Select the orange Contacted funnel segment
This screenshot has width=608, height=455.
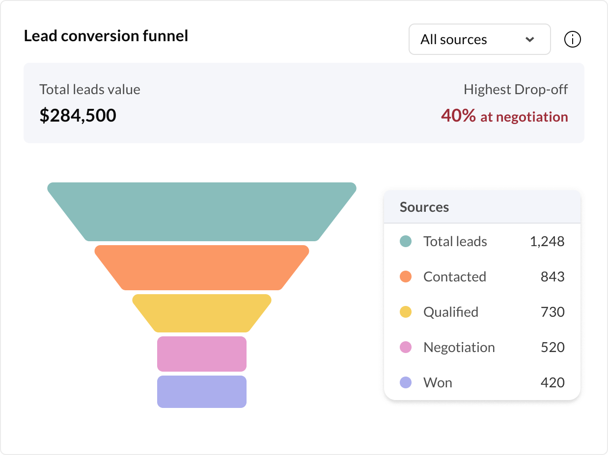click(202, 268)
